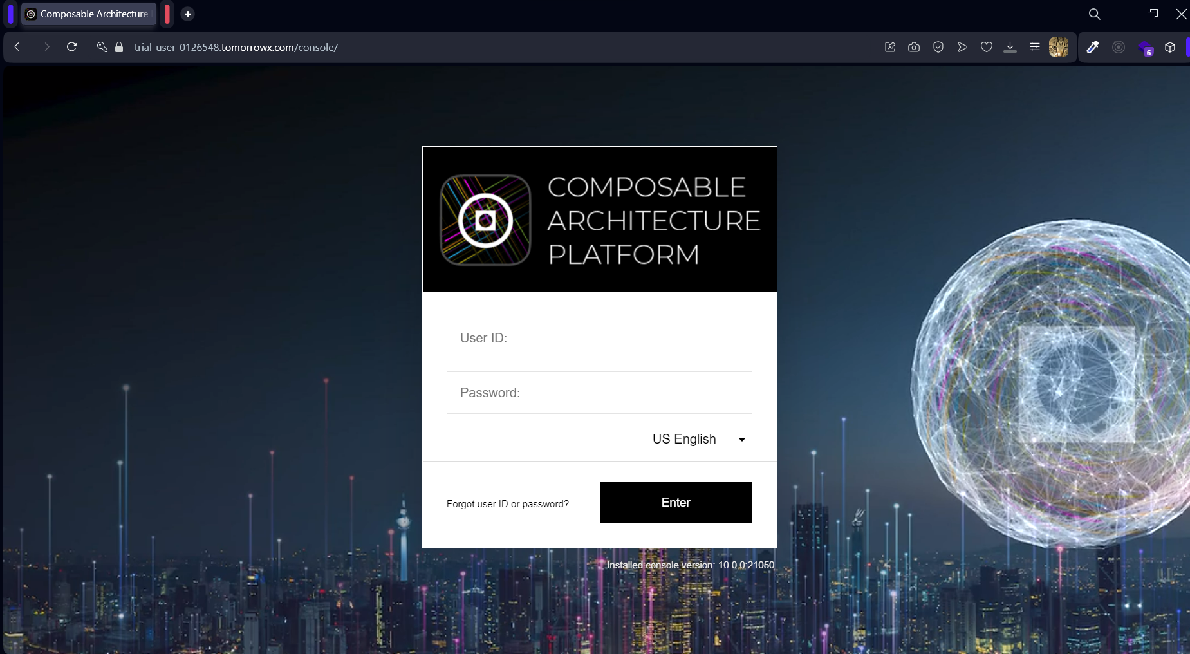Reload the page with refresh icon

[72, 47]
